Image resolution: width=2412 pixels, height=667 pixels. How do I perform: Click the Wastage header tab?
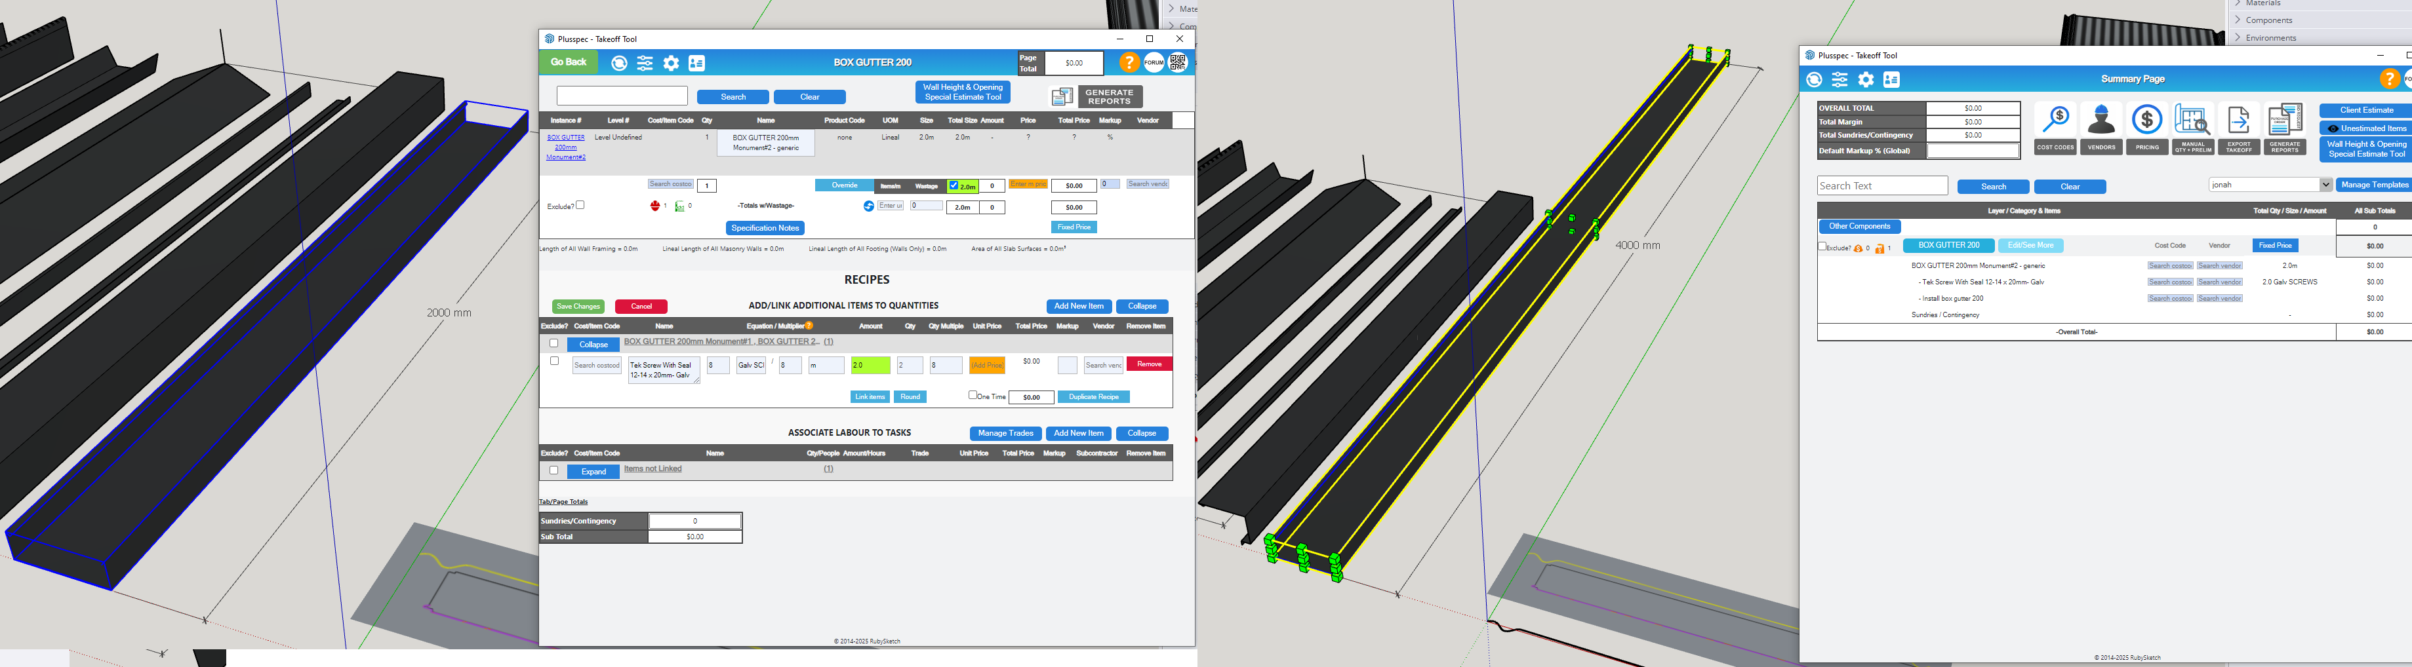[x=927, y=185]
